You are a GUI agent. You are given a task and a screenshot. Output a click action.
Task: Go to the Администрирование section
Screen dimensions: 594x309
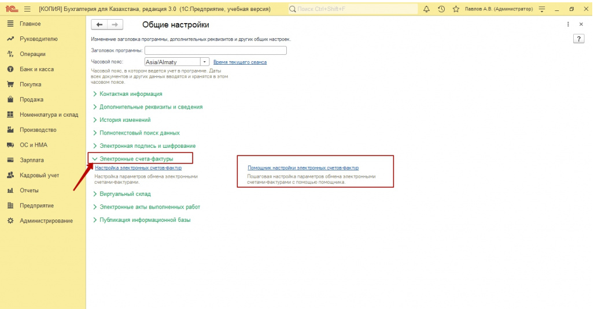[46, 221]
